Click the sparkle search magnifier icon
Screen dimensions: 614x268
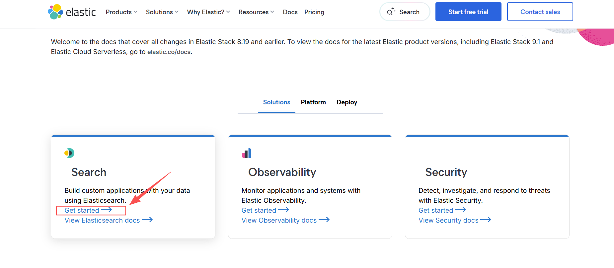pyautogui.click(x=391, y=12)
